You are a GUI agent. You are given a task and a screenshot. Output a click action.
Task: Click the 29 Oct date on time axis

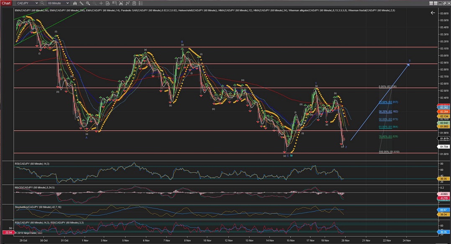point(23,241)
